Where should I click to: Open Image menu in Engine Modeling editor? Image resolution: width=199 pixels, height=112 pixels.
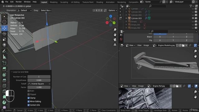pyautogui.click(x=146, y=45)
